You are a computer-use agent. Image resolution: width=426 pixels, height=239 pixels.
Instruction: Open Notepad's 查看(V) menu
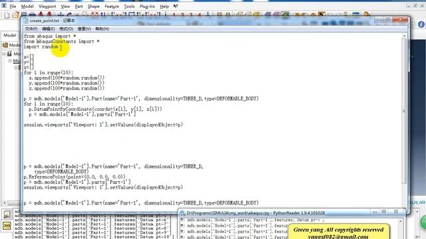point(84,29)
